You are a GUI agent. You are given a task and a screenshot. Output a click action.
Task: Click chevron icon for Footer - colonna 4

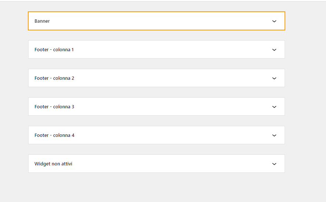pos(274,135)
